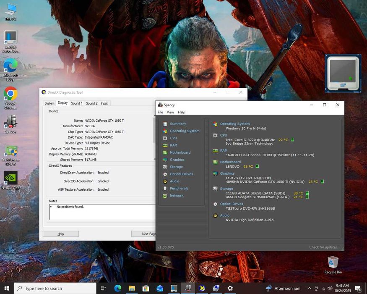Image resolution: width=367 pixels, height=294 pixels.
Task: Select Graphics in Speccy sidebar
Action: [x=177, y=160]
